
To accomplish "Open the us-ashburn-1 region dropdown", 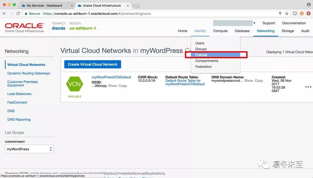I will click(x=84, y=28).
